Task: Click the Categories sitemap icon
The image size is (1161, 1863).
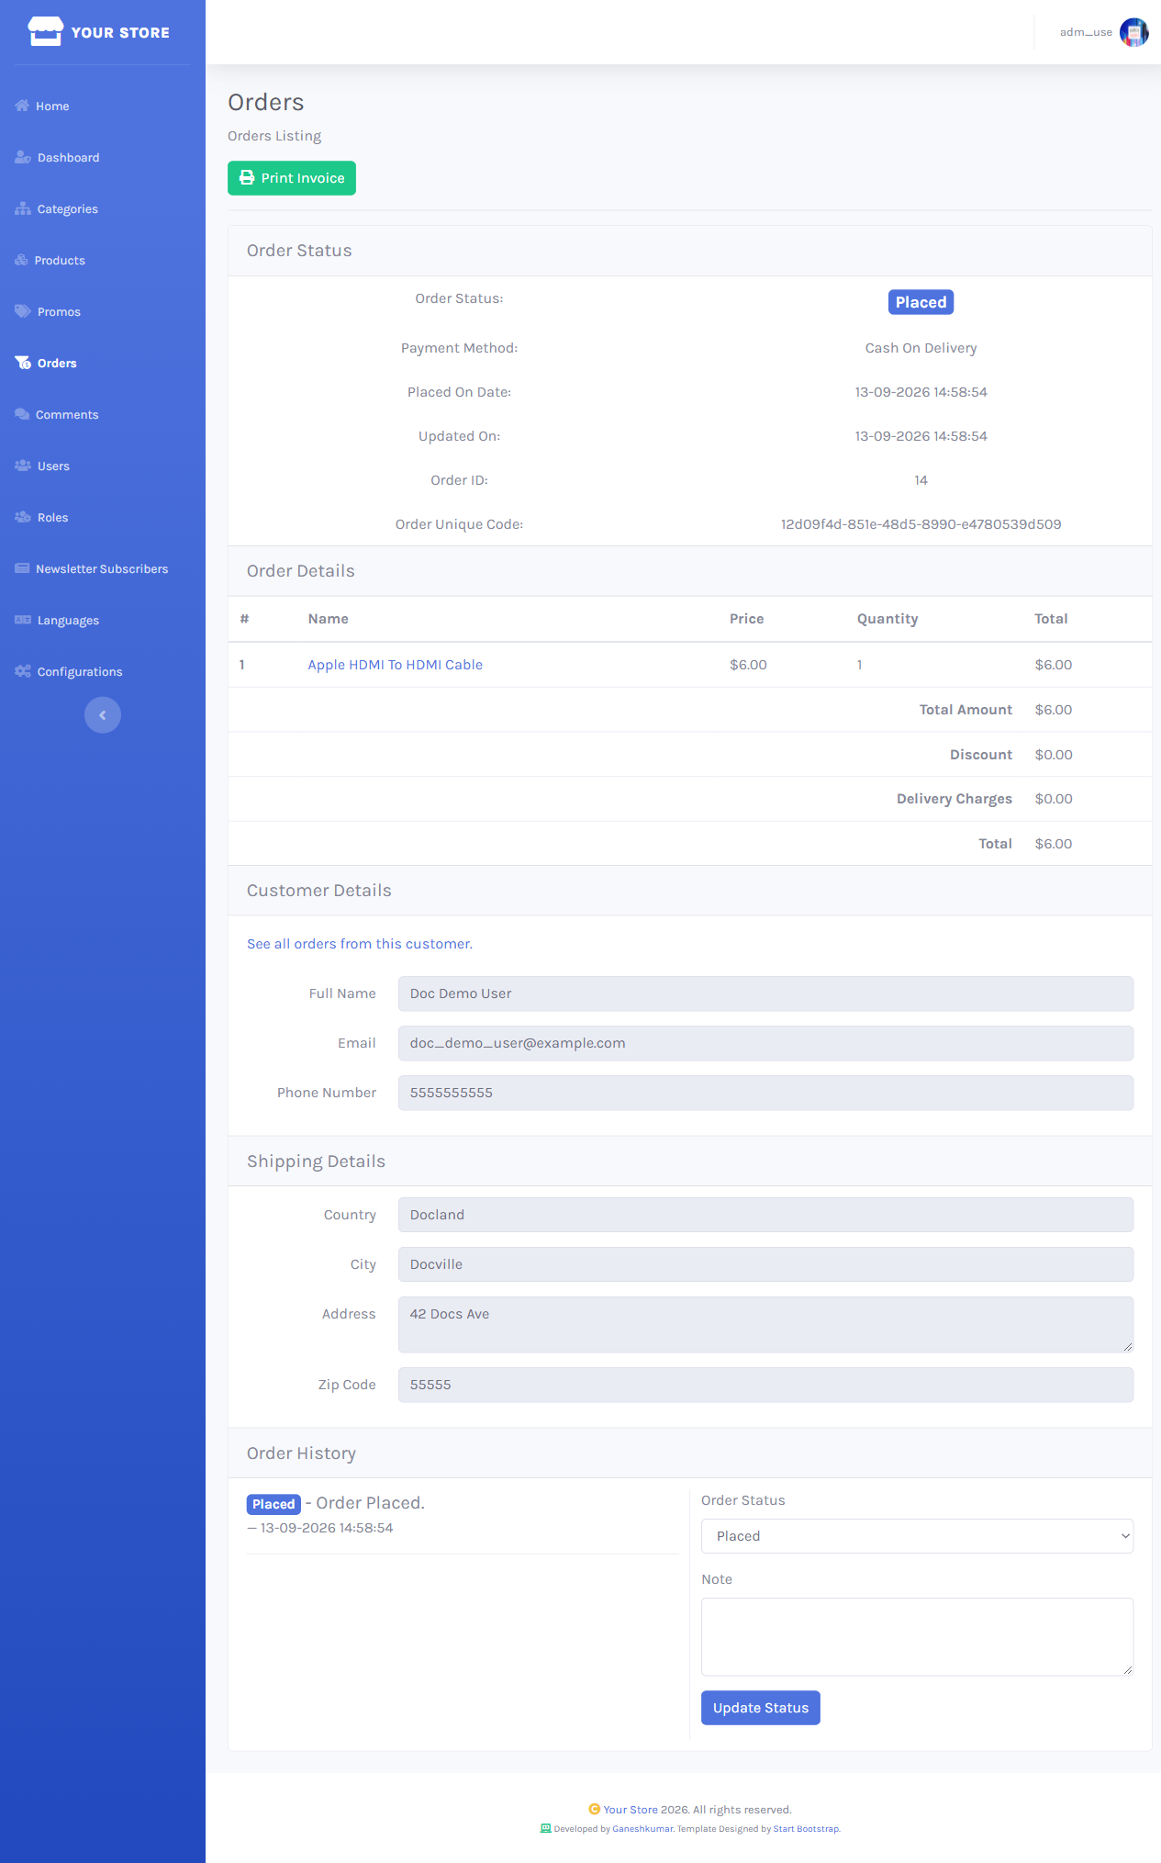Action: 23,208
